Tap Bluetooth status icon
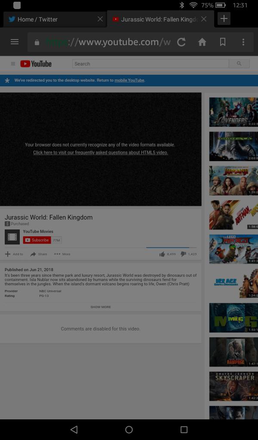Viewport: 258px width, 440px height. click(x=181, y=5)
